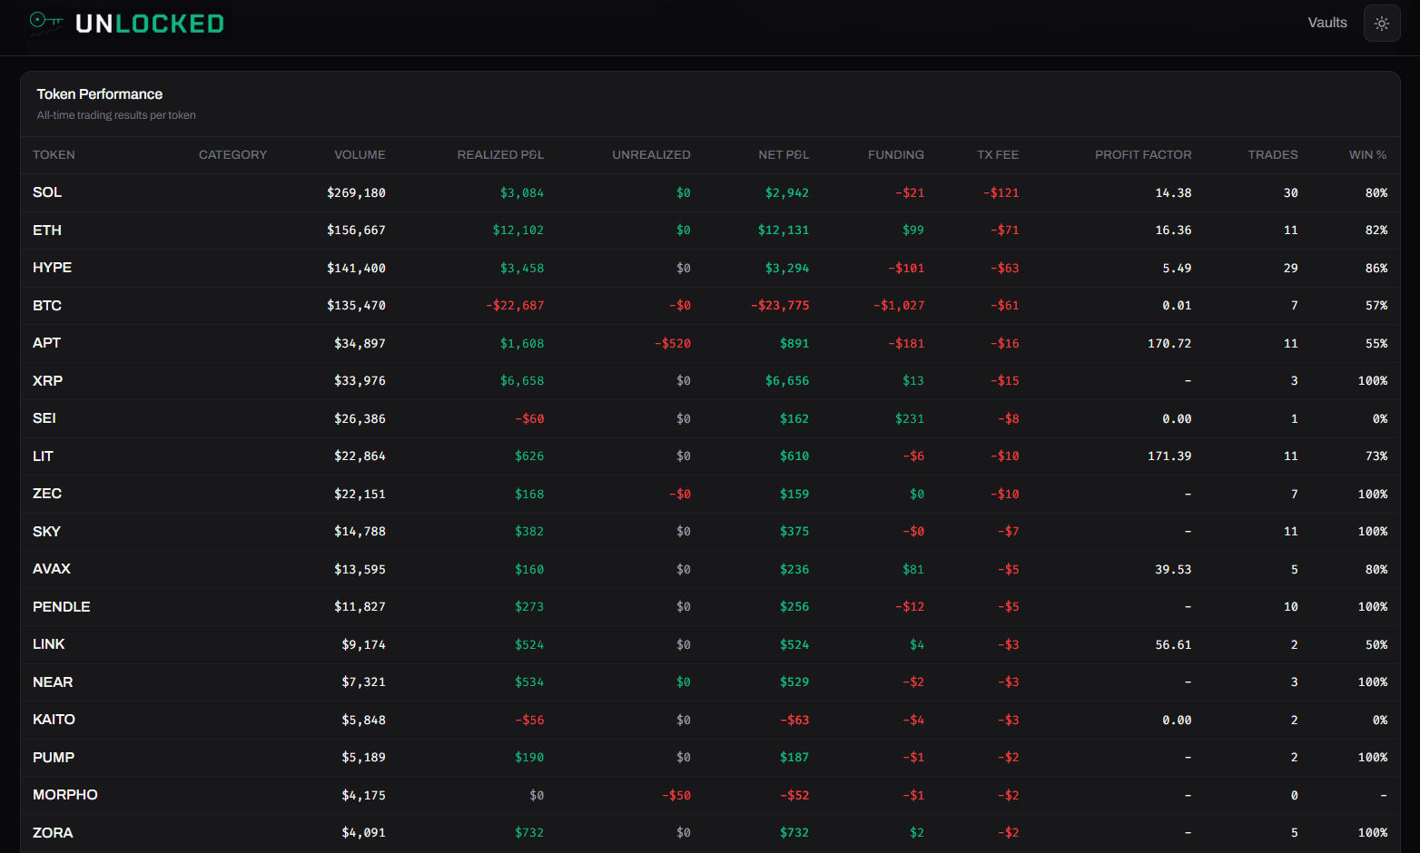Sort by PROFIT FACTOR column header
The image size is (1420, 853).
point(1143,154)
